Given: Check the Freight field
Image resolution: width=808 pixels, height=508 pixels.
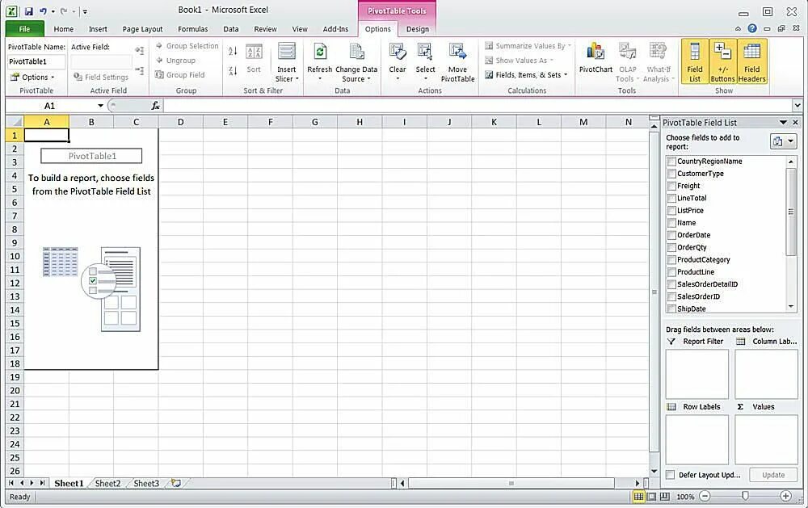Looking at the screenshot, I should 671,186.
